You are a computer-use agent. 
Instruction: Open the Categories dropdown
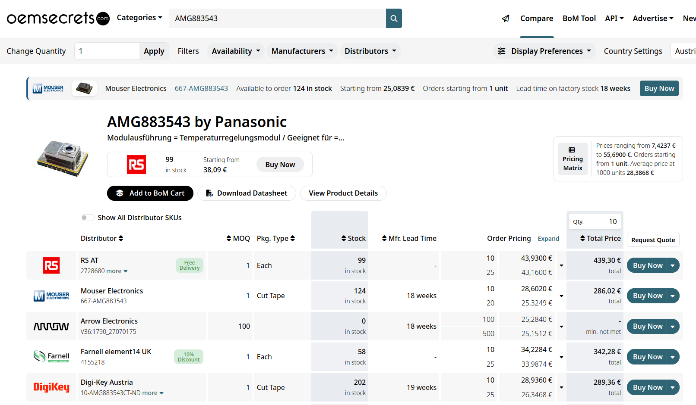click(x=139, y=18)
